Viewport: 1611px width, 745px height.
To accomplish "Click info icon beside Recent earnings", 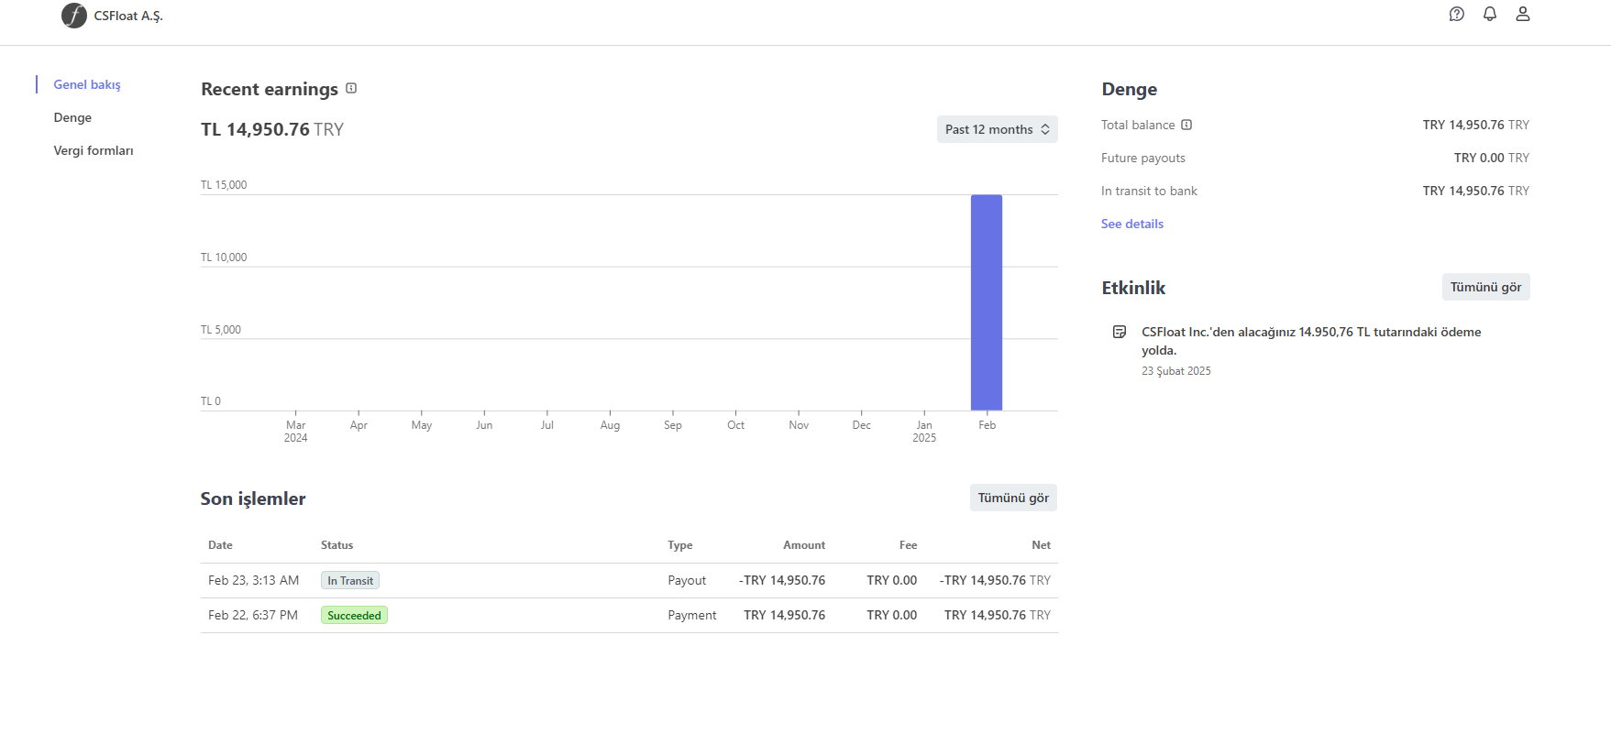I will (351, 89).
